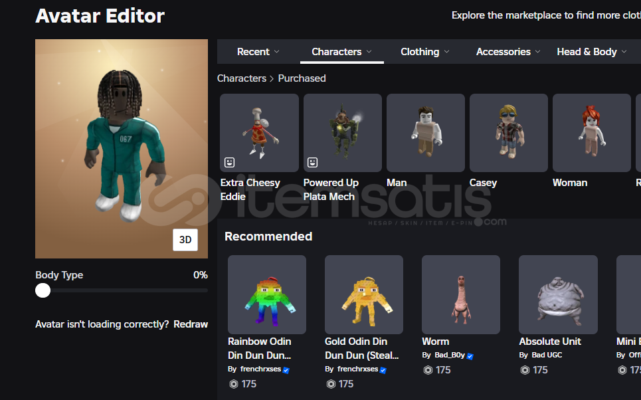Select the Man character thumbnail

[426, 133]
